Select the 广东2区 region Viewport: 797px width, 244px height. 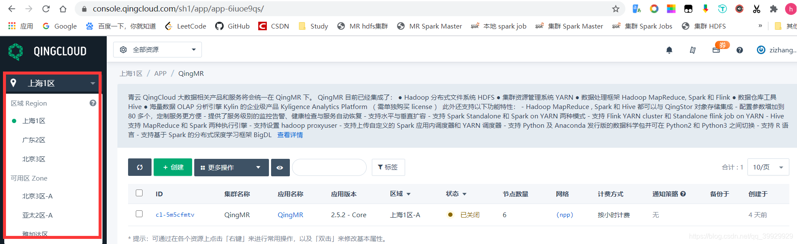tap(34, 140)
